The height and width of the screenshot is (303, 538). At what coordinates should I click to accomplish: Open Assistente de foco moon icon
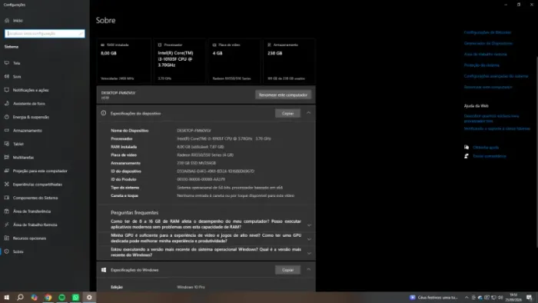pyautogui.click(x=7, y=103)
